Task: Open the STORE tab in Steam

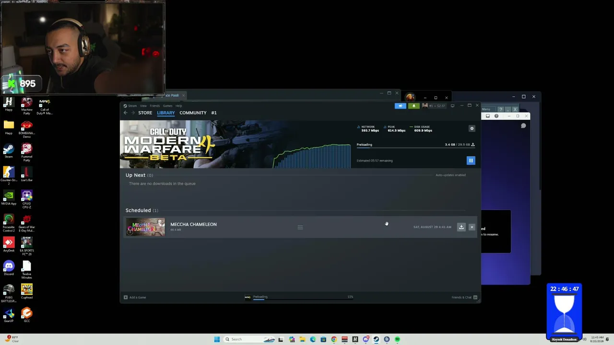Action: 145,113
